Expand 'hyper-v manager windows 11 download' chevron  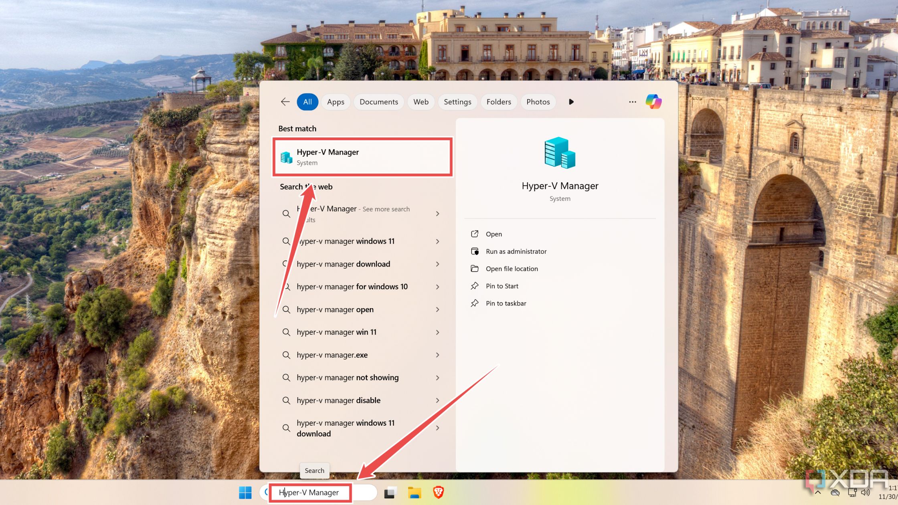point(437,428)
